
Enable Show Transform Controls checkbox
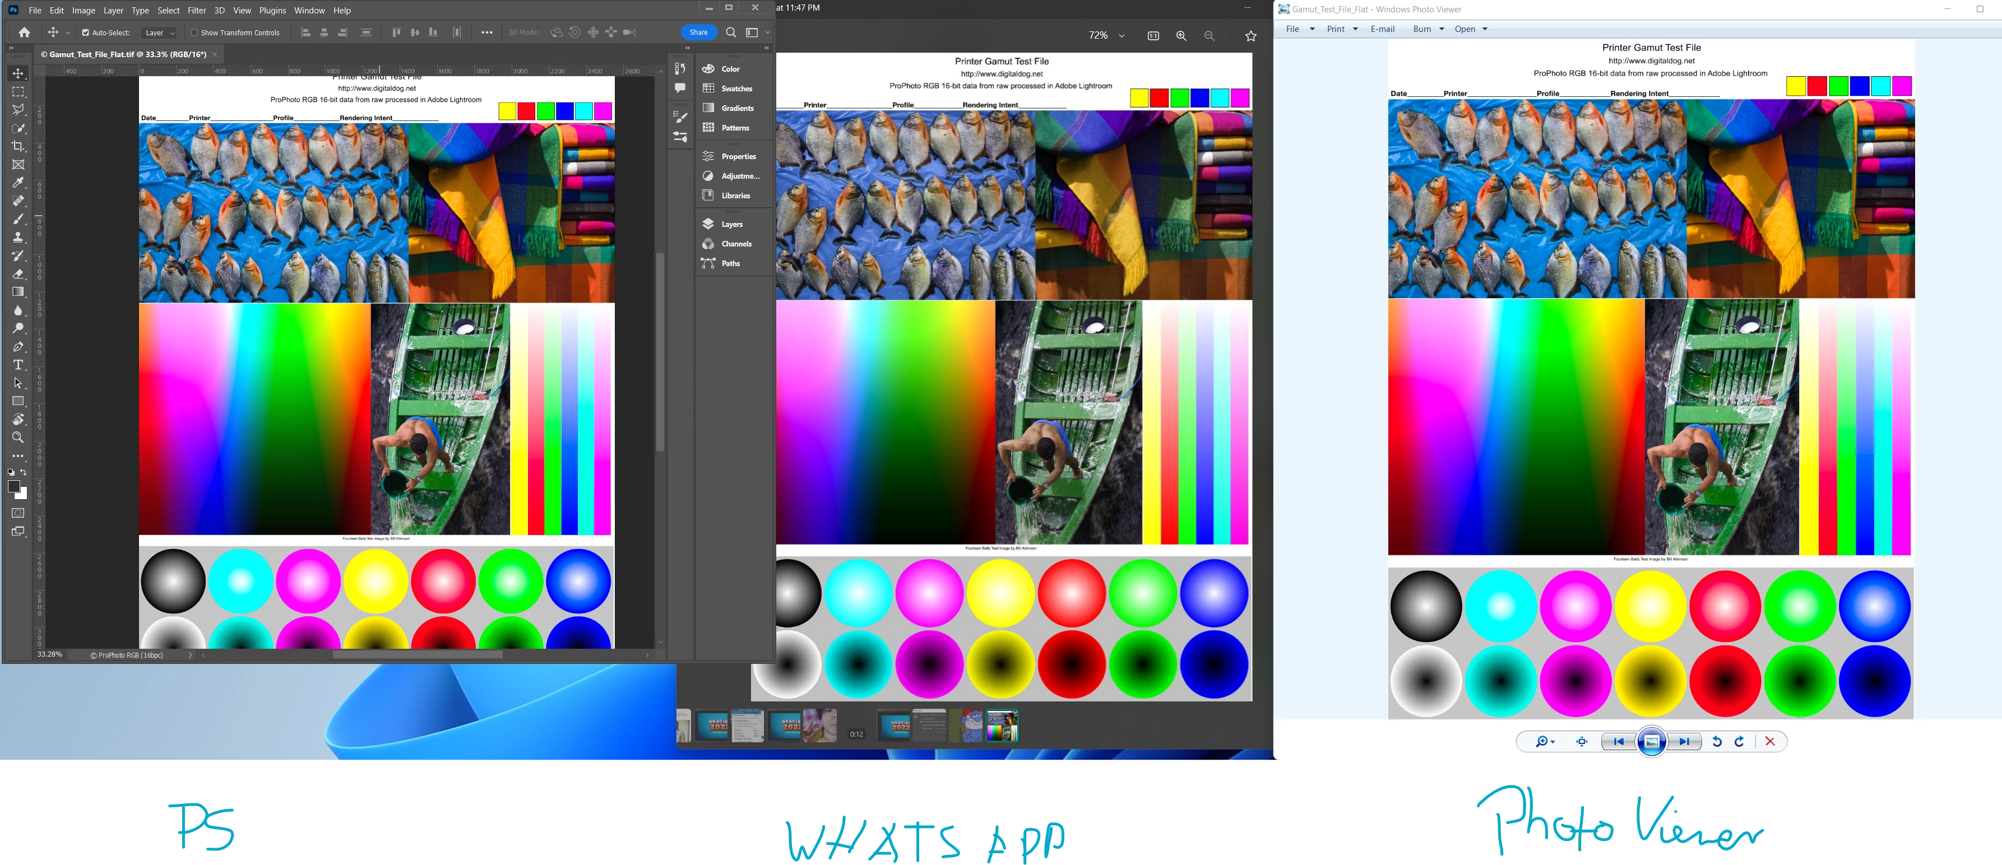194,32
